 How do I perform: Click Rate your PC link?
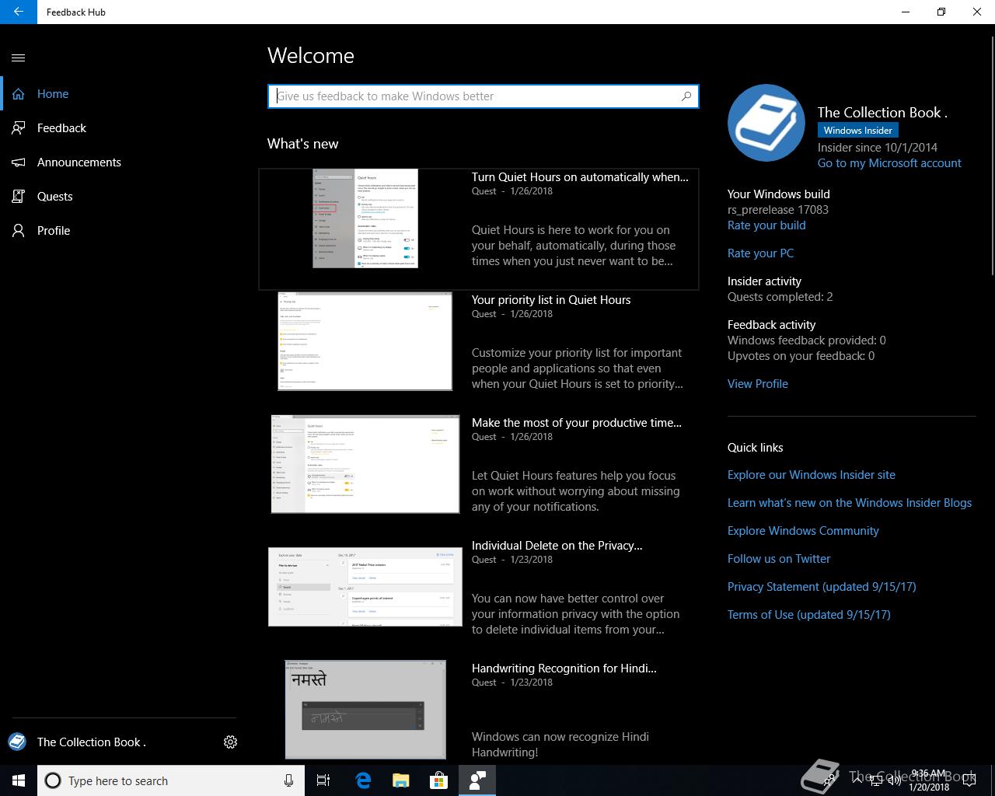(x=760, y=253)
